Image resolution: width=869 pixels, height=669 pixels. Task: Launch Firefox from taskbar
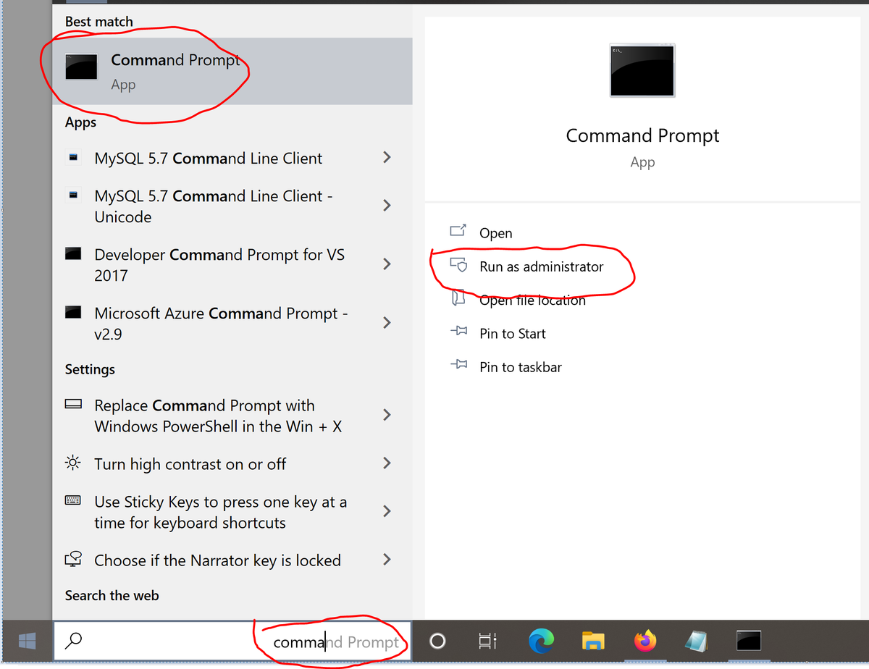[x=645, y=641]
